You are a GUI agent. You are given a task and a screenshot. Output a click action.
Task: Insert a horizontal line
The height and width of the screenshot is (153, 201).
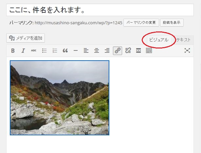[x=76, y=50]
